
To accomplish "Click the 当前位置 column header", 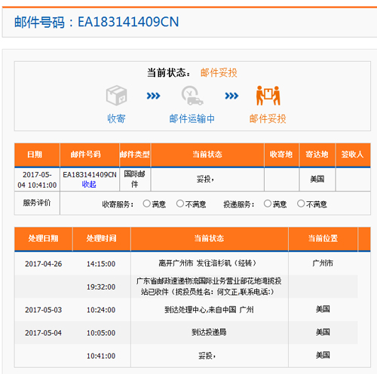I will [x=323, y=238].
